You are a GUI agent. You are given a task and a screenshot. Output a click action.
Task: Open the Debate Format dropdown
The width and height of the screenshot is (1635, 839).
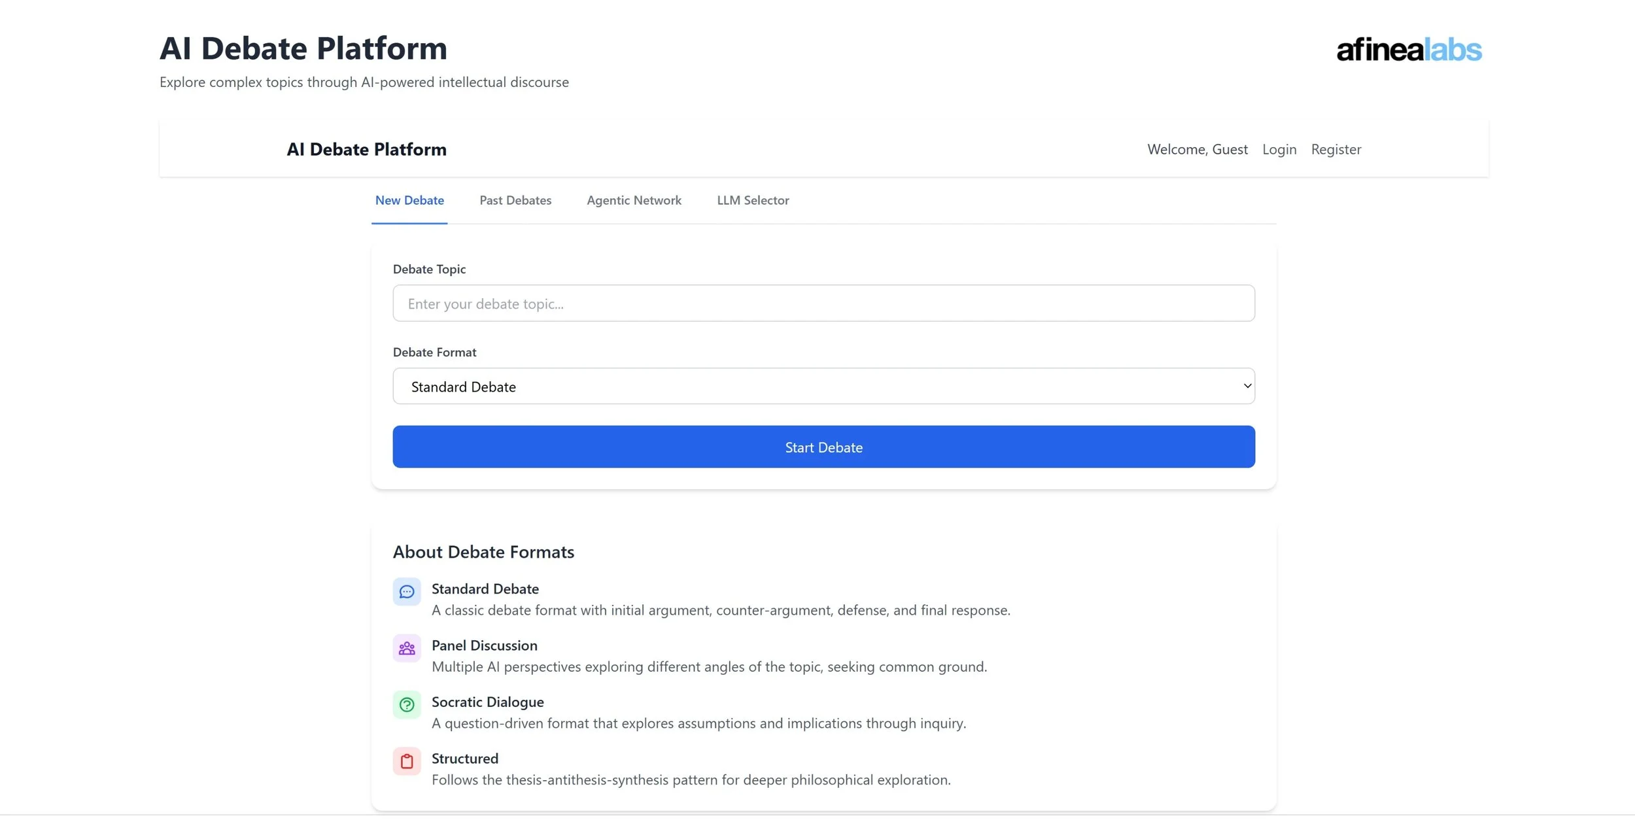pyautogui.click(x=823, y=386)
